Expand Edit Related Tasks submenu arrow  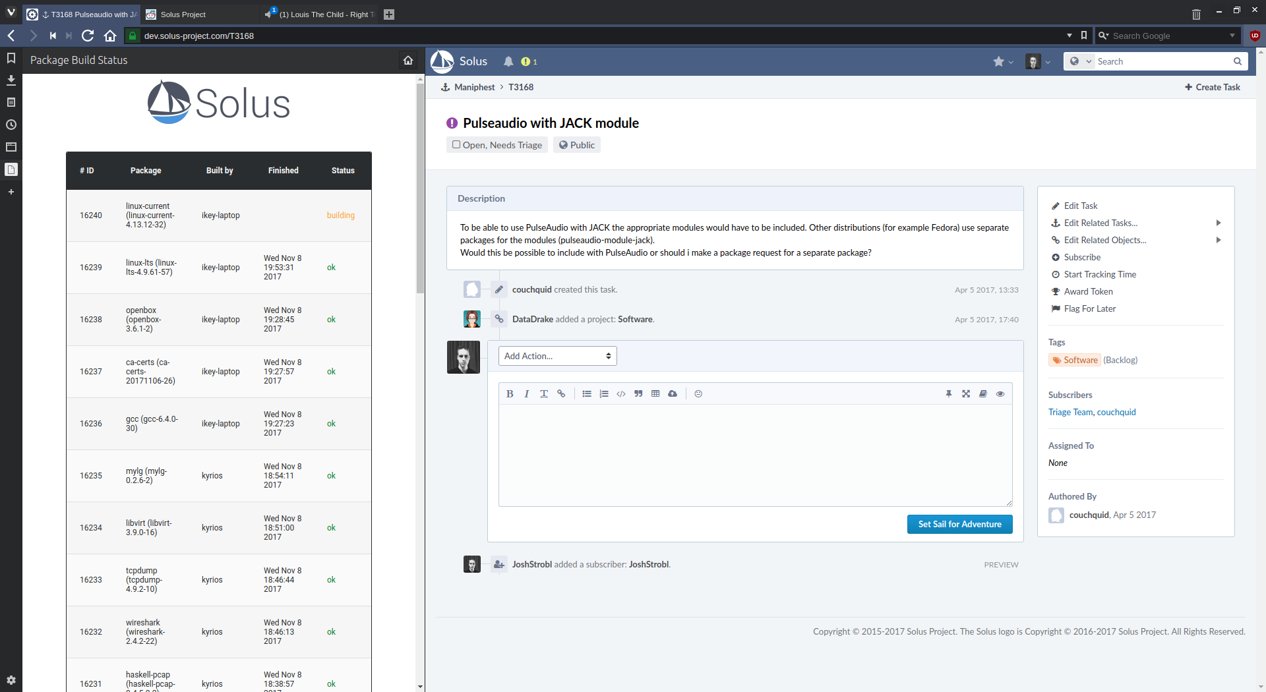coord(1219,223)
